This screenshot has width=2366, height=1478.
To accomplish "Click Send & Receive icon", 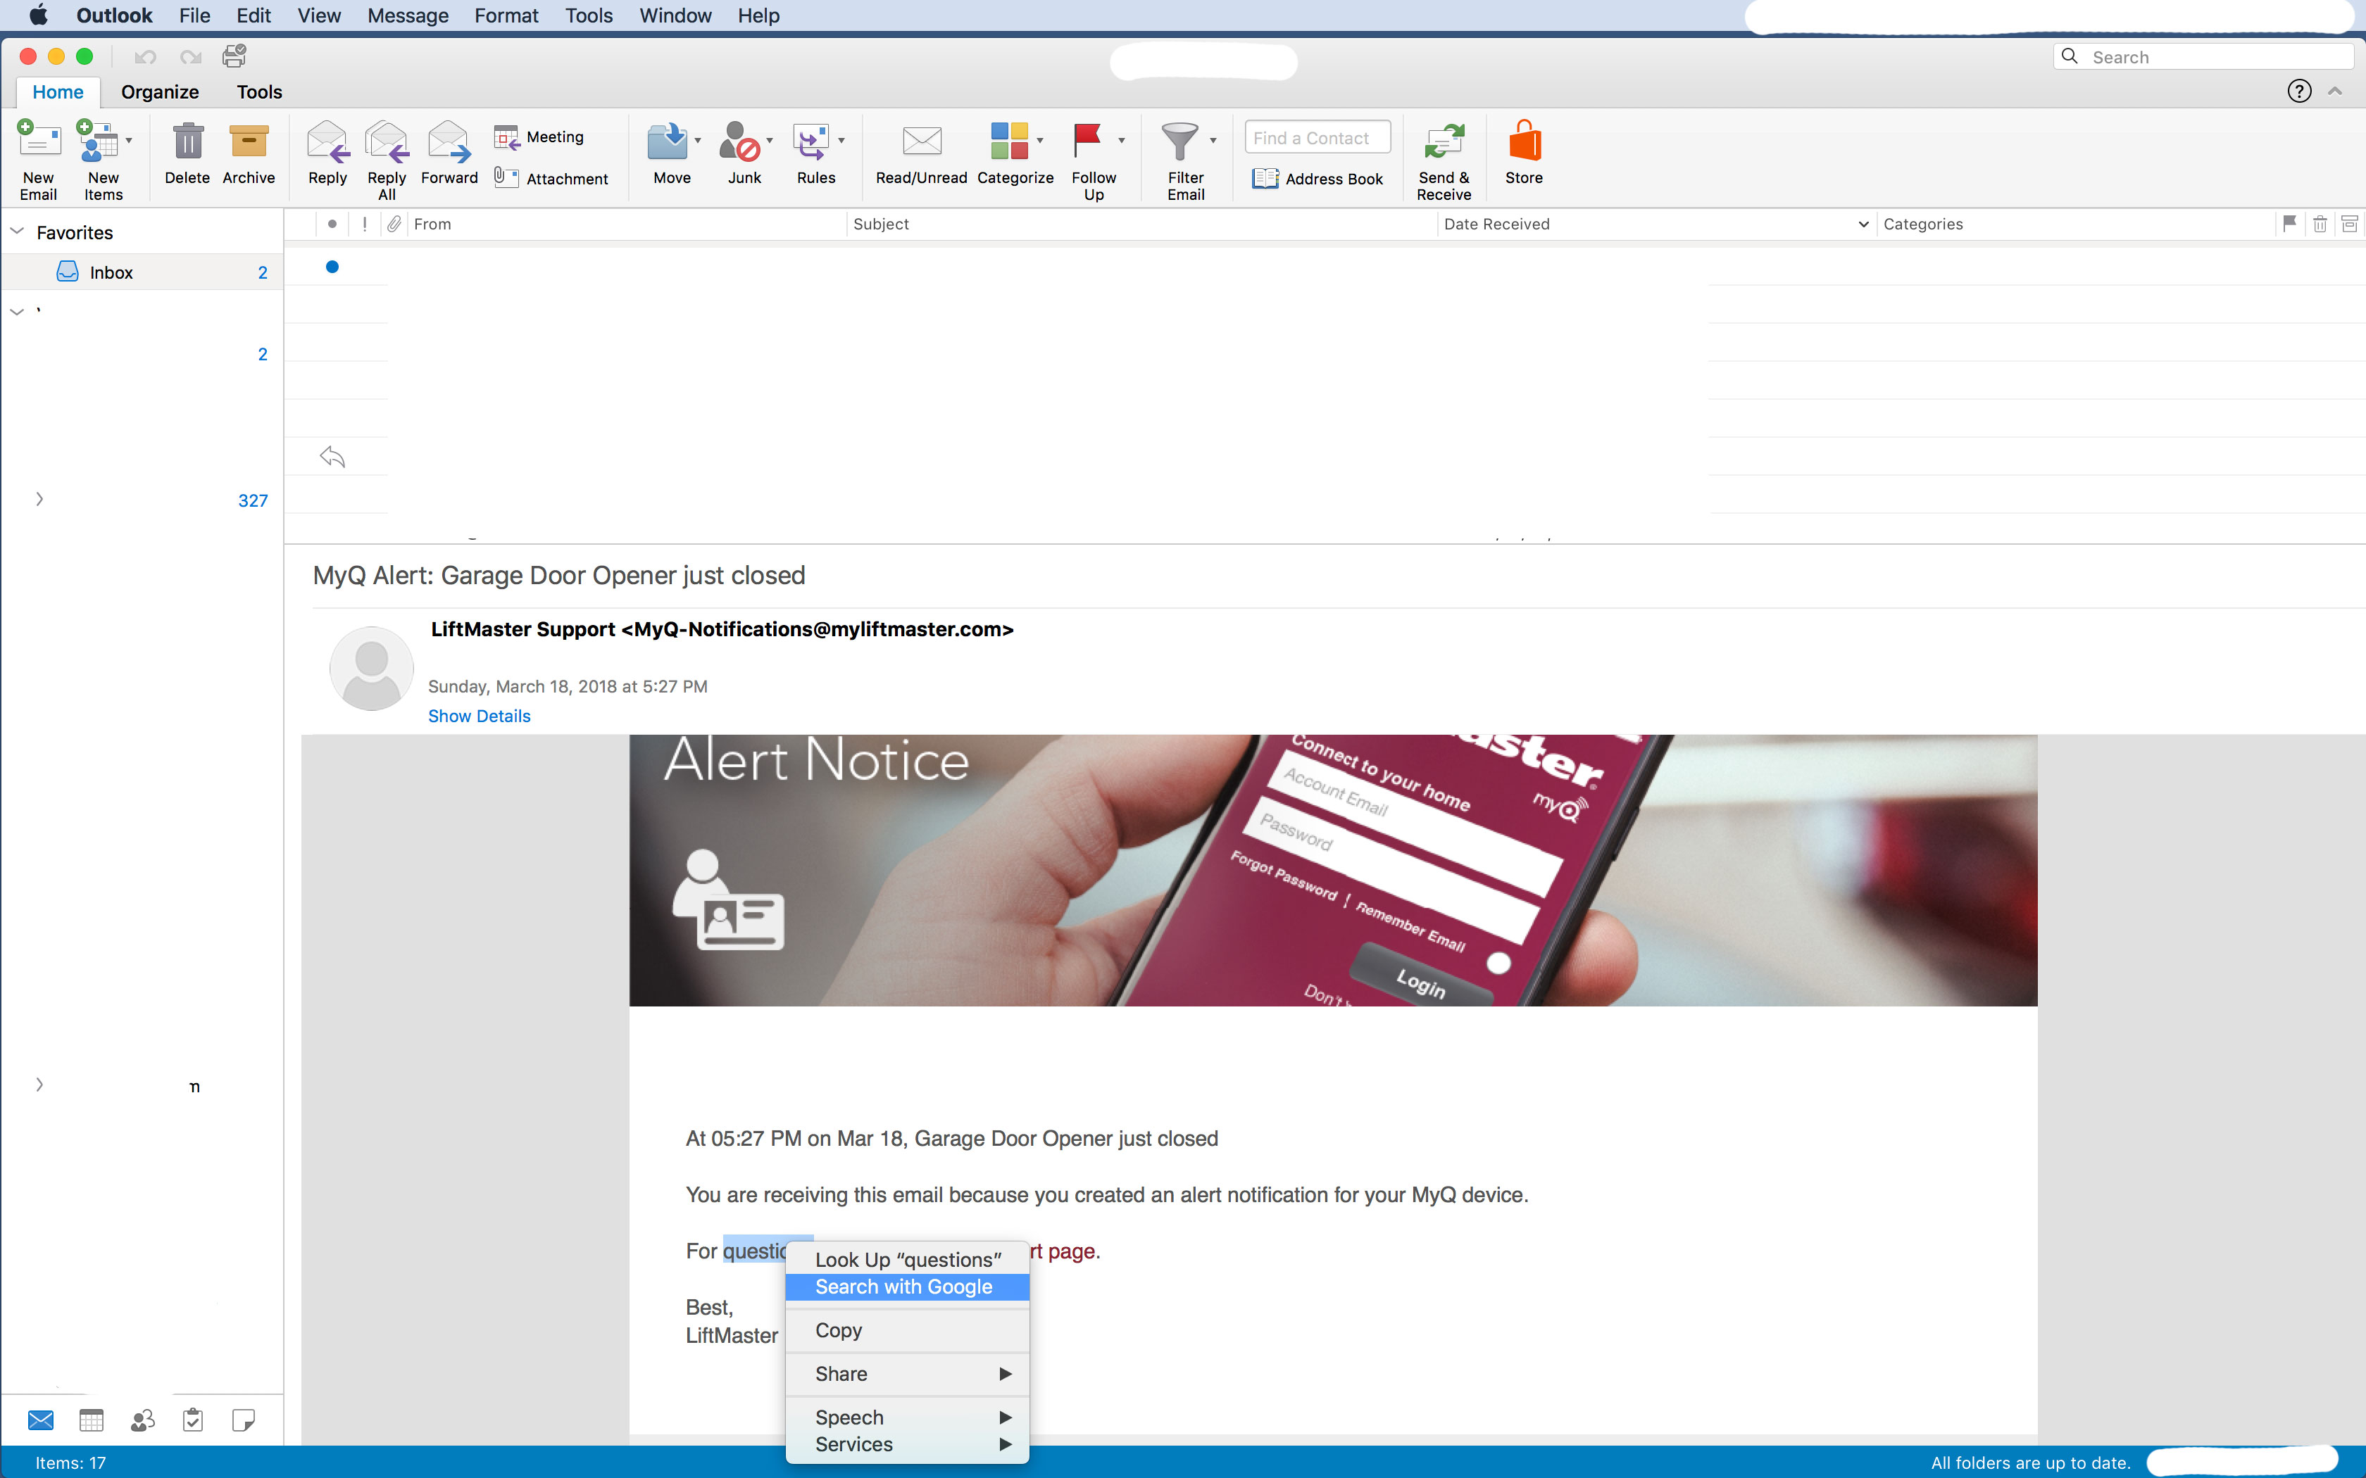I will pyautogui.click(x=1443, y=141).
